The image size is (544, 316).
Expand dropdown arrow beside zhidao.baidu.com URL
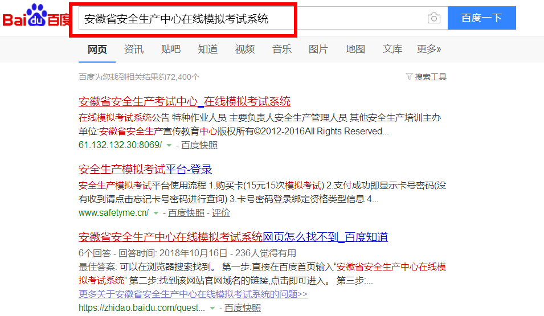(212, 308)
